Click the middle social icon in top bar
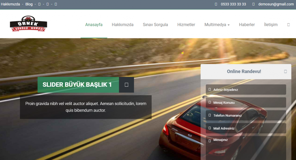Image resolution: width=296 pixels, height=160 pixels. click(x=47, y=4)
